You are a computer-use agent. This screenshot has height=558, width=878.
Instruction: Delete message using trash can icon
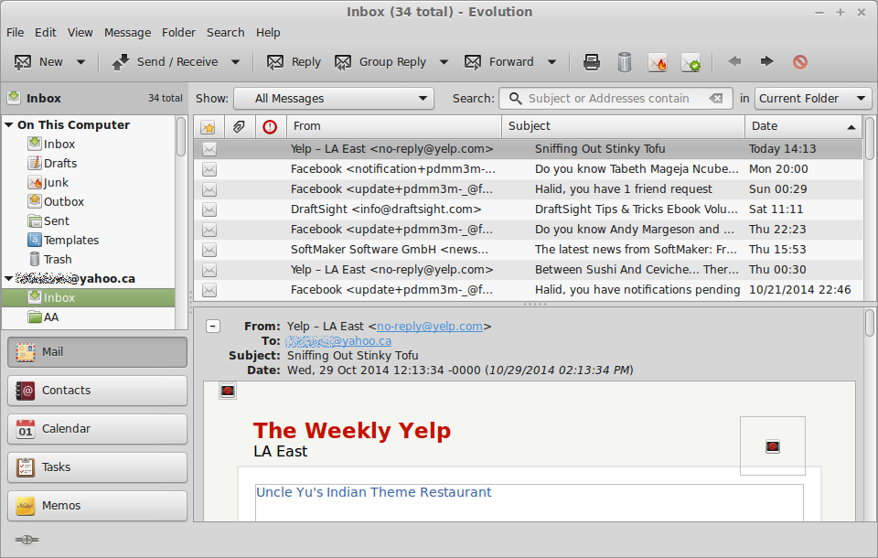pyautogui.click(x=625, y=62)
